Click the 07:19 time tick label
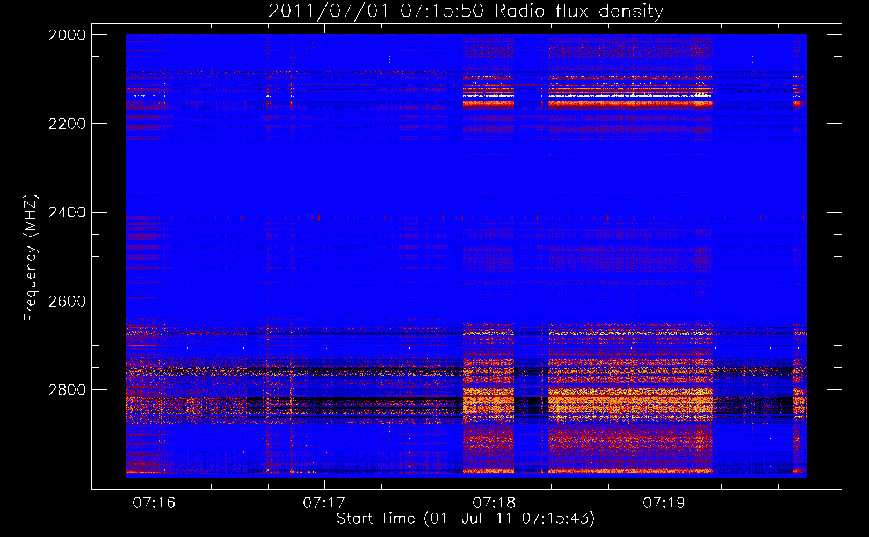The width and height of the screenshot is (869, 537). tap(664, 503)
